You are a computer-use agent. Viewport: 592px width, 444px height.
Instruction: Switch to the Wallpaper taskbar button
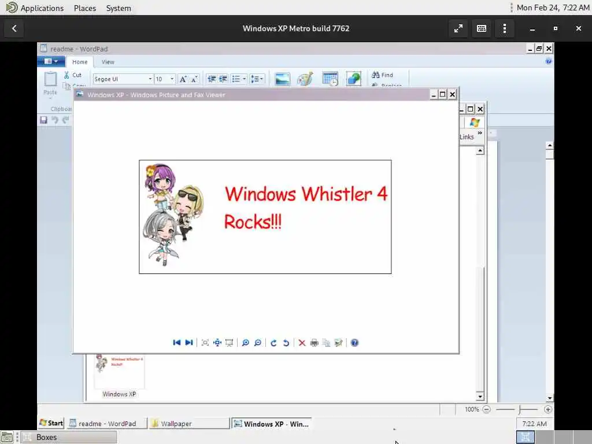189,424
